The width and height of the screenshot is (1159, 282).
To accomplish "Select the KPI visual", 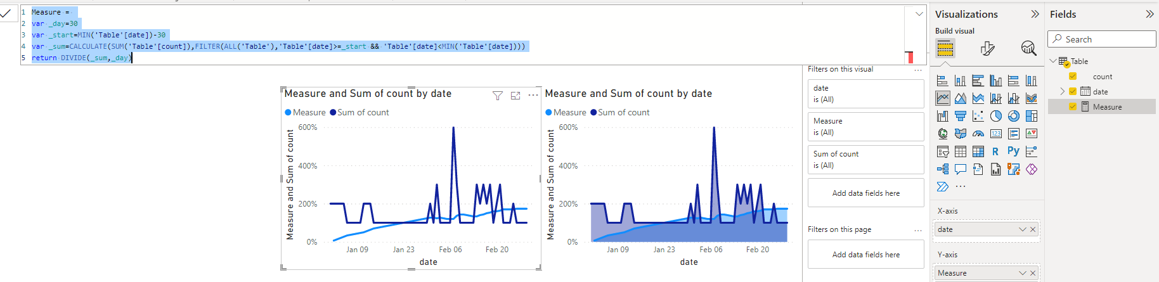I will pyautogui.click(x=1032, y=134).
